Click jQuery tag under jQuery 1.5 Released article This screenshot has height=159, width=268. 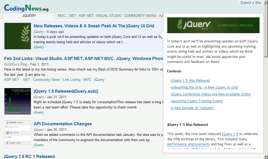point(39,112)
